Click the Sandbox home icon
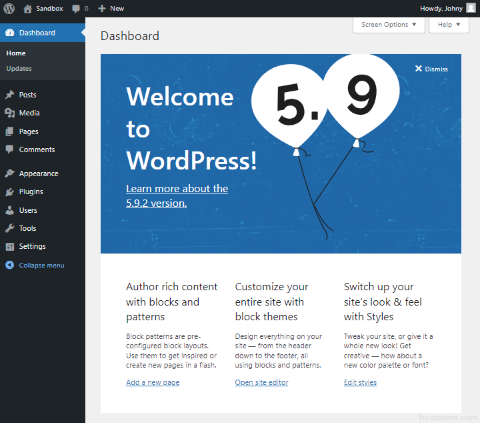Screen dimensions: 480x423 (x=27, y=9)
